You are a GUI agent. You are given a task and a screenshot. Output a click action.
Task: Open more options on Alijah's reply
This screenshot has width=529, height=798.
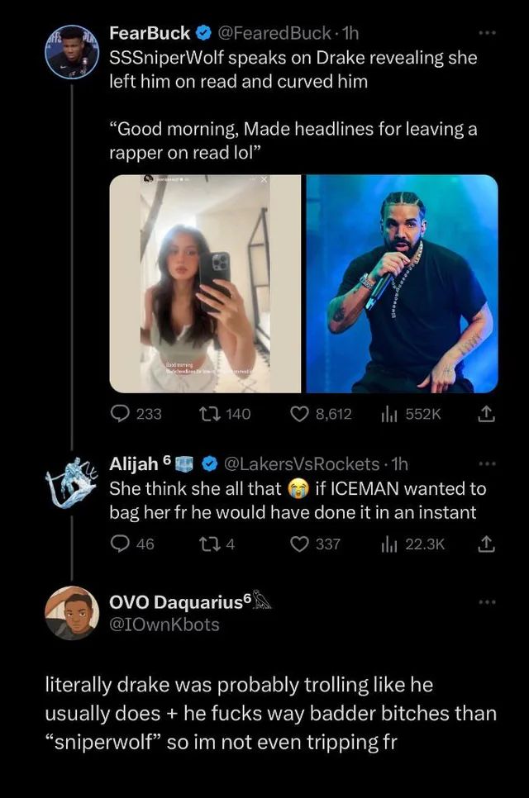488,463
